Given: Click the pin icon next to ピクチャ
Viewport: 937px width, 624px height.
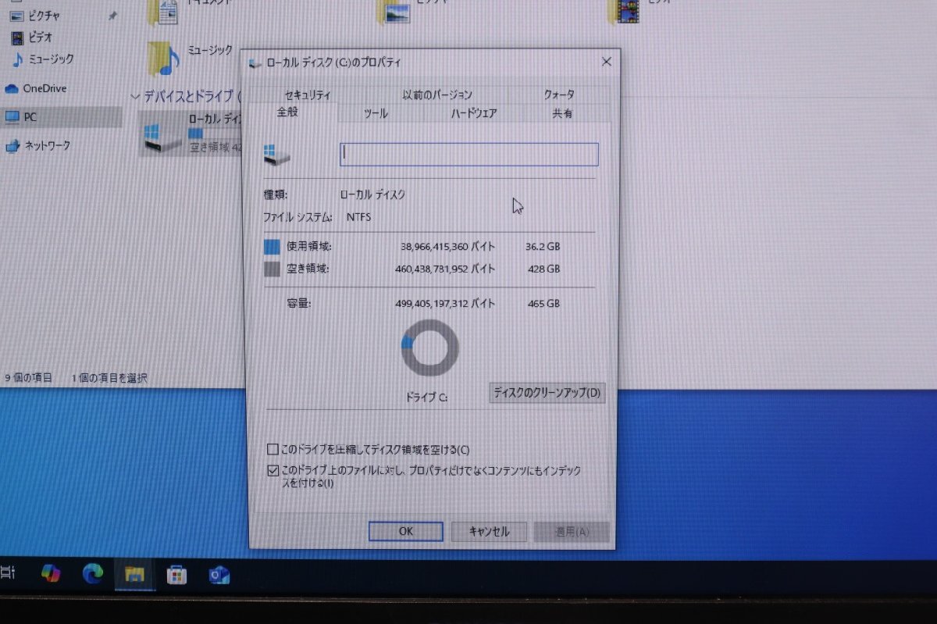Looking at the screenshot, I should click(112, 16).
